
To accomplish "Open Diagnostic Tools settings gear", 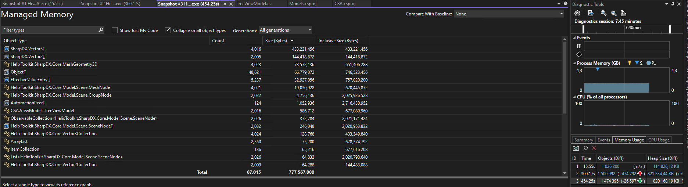I will tap(577, 13).
